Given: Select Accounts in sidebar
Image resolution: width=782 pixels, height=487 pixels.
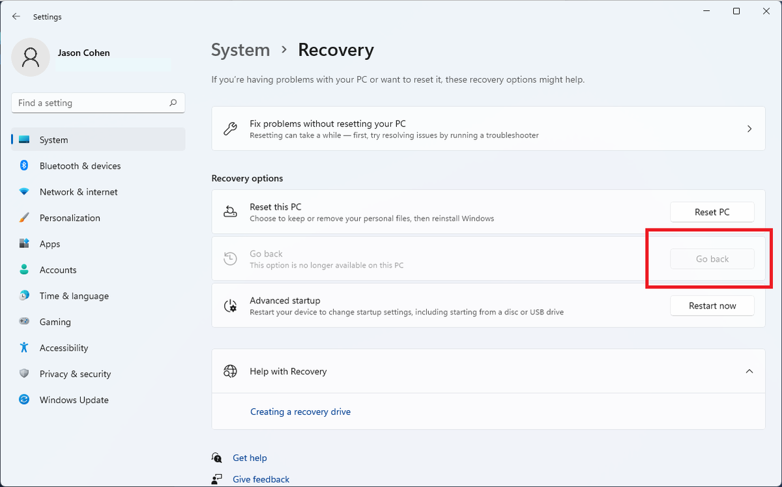Looking at the screenshot, I should point(98,270).
